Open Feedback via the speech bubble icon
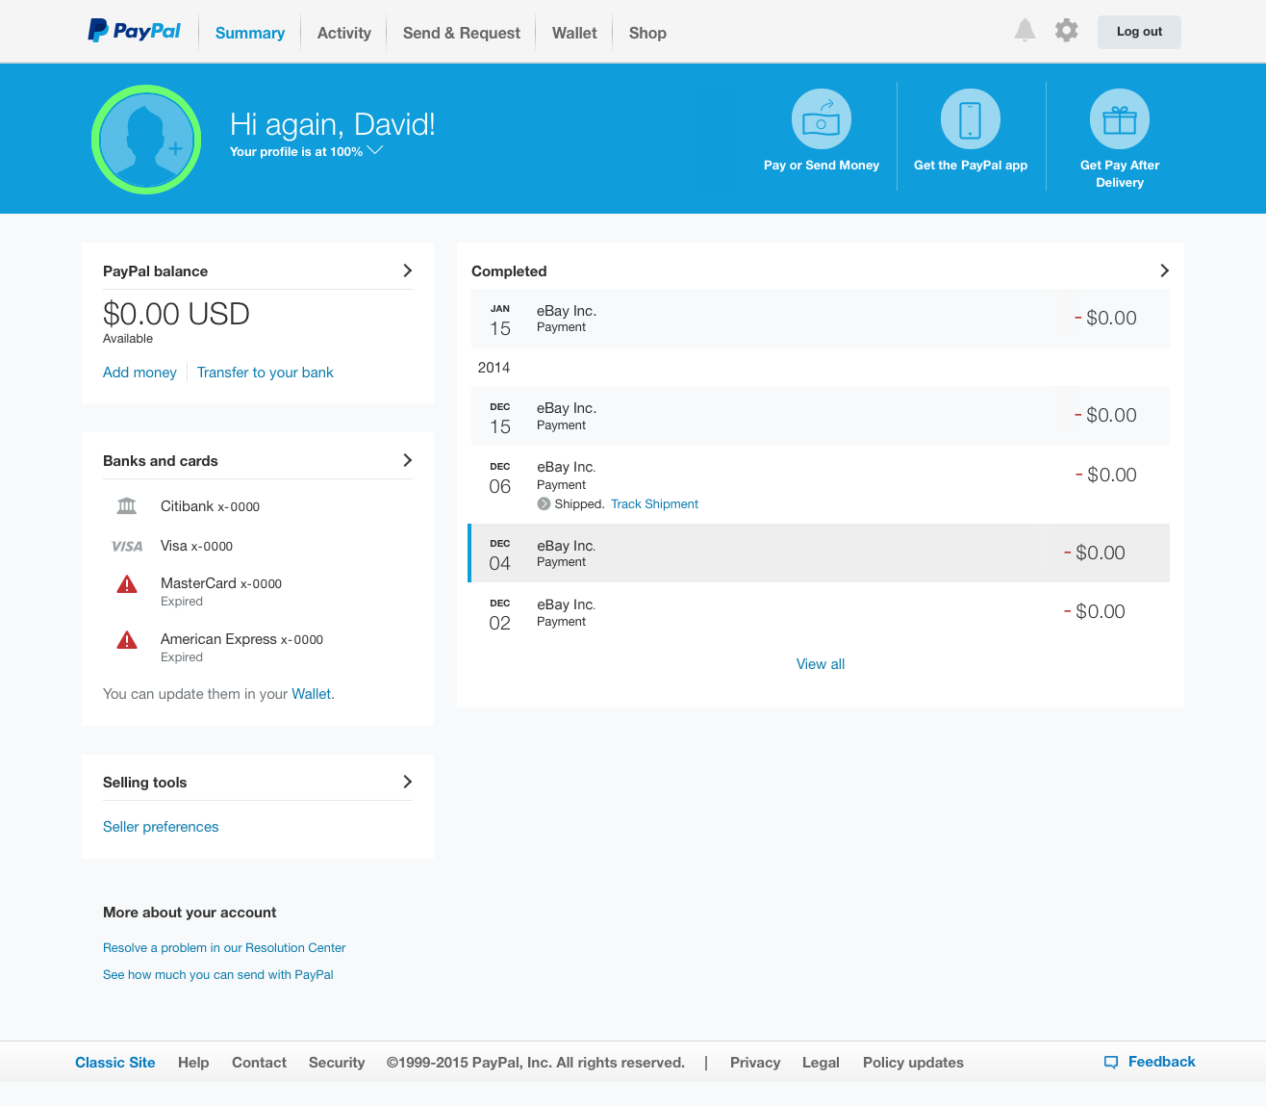The width and height of the screenshot is (1266, 1106). [1110, 1062]
